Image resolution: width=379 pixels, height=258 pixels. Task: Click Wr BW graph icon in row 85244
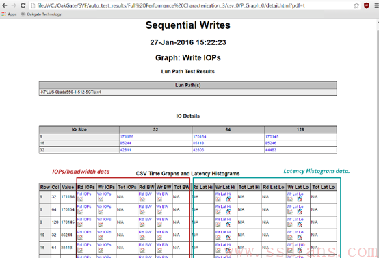[159, 237]
